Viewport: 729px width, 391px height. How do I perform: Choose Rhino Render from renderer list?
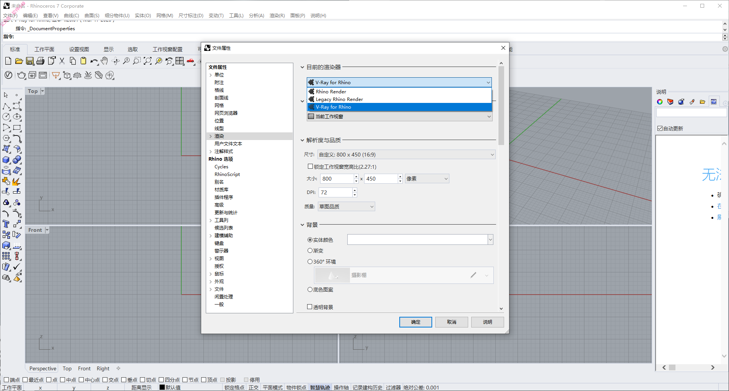pos(399,92)
